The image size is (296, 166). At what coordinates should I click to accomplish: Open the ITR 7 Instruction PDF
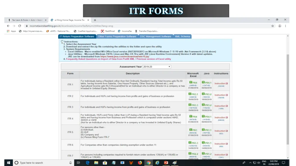coord(221,155)
